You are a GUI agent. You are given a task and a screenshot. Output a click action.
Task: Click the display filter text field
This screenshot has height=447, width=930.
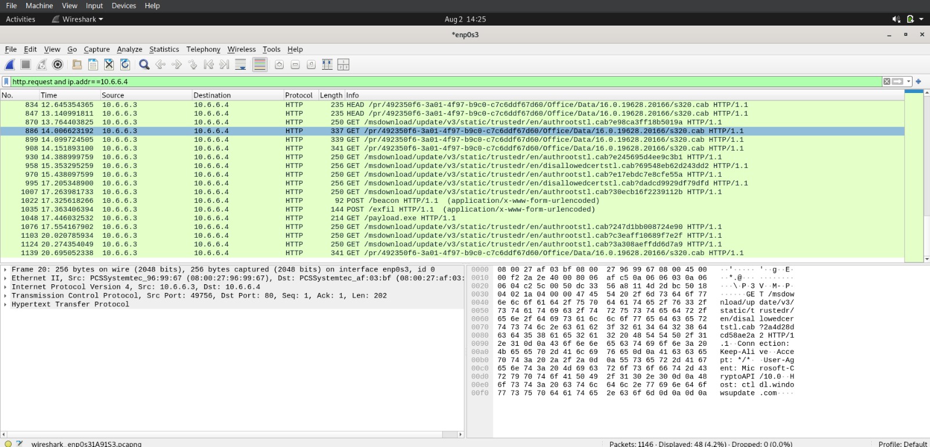point(446,81)
